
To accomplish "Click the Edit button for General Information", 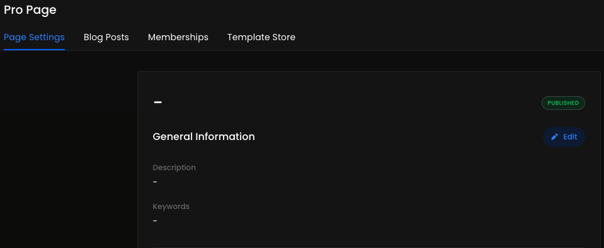I will pos(564,137).
